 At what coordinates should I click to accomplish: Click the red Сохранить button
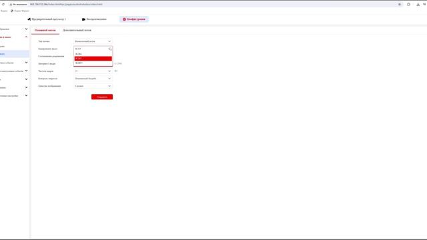click(x=102, y=97)
